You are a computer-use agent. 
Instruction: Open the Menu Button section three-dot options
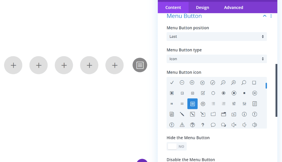tap(271, 16)
